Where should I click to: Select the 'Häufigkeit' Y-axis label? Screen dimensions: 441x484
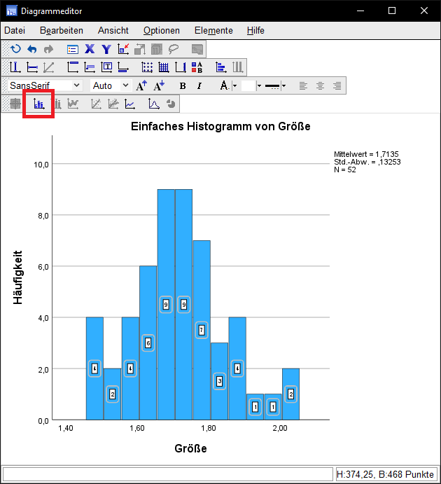(x=18, y=277)
